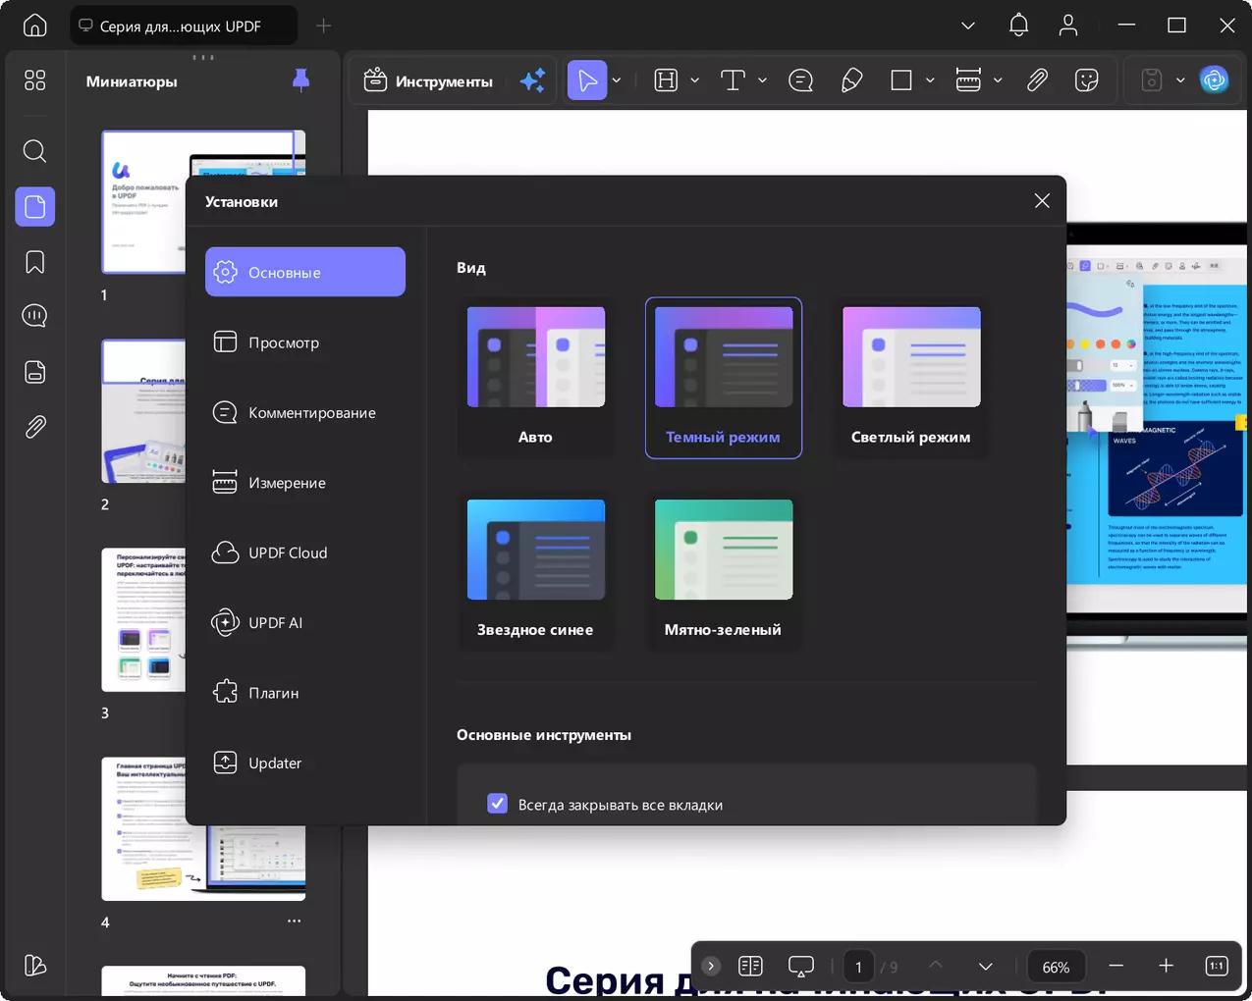Open the layers icon at the sidebar bottom
The width and height of the screenshot is (1252, 1001).
pos(35,966)
